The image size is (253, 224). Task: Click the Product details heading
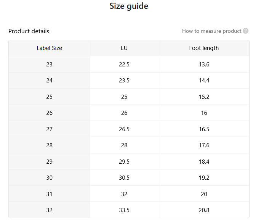29,31
